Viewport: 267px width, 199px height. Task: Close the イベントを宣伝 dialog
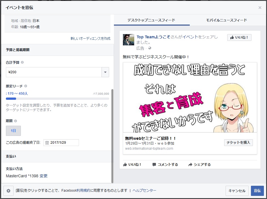tap(260, 8)
